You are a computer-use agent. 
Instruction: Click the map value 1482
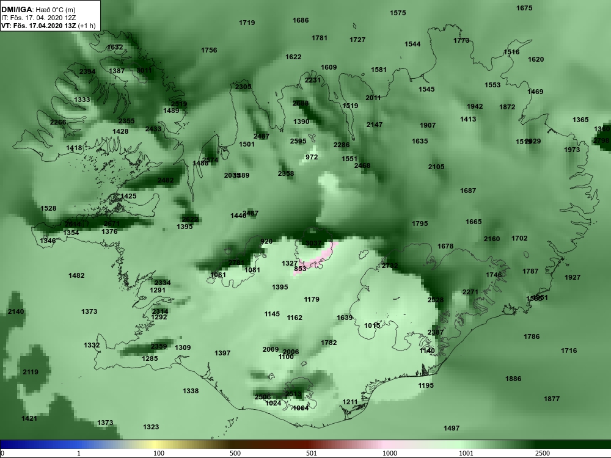click(76, 275)
